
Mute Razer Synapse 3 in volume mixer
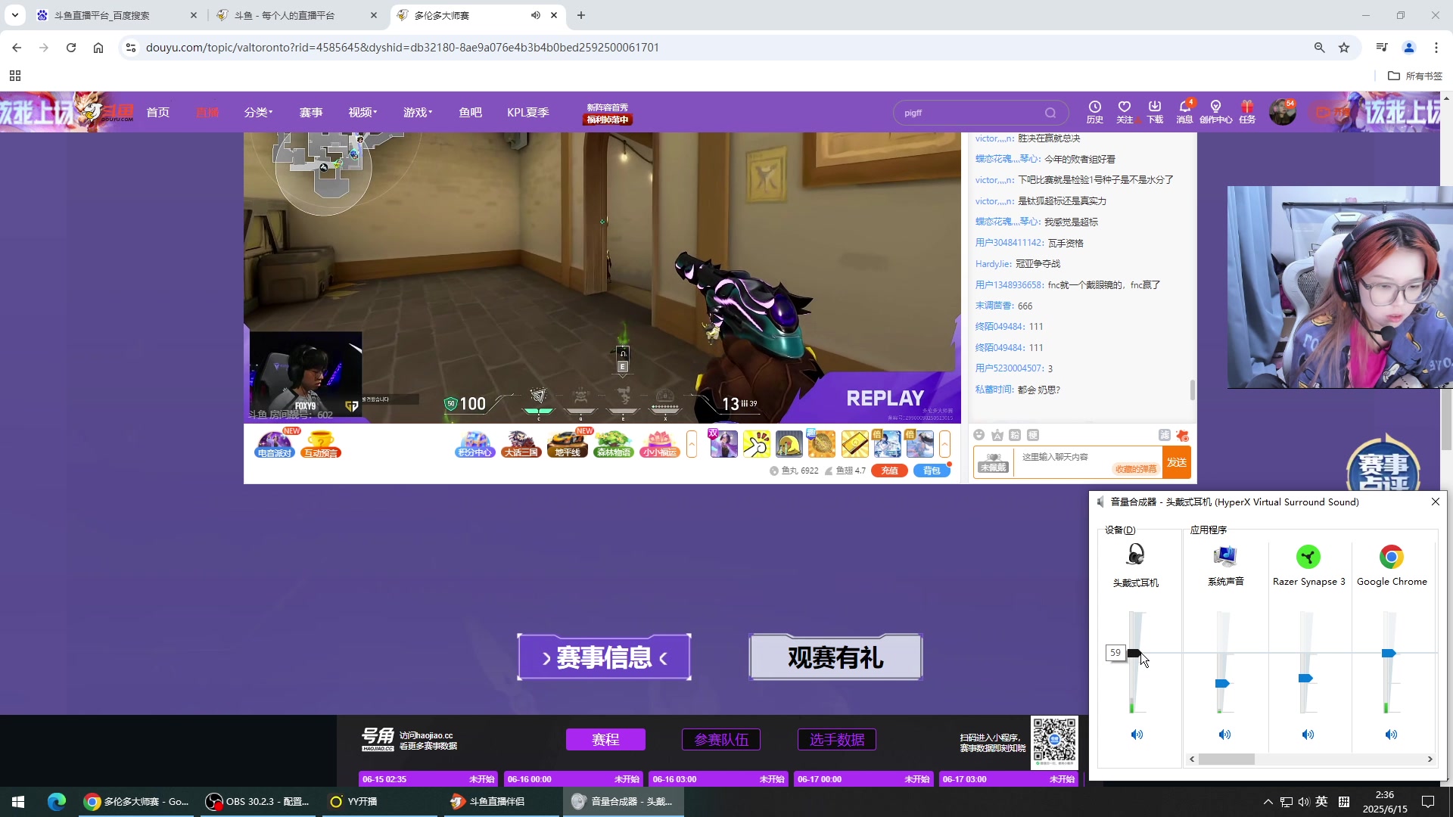click(1308, 735)
